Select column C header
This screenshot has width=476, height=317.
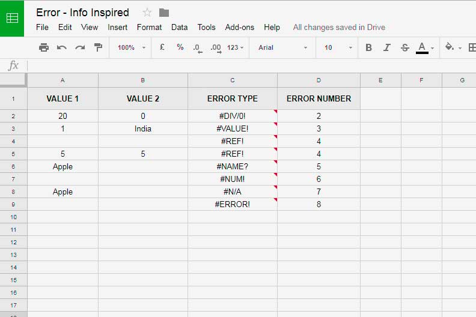232,80
